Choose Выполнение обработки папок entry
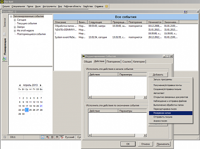 170,105
